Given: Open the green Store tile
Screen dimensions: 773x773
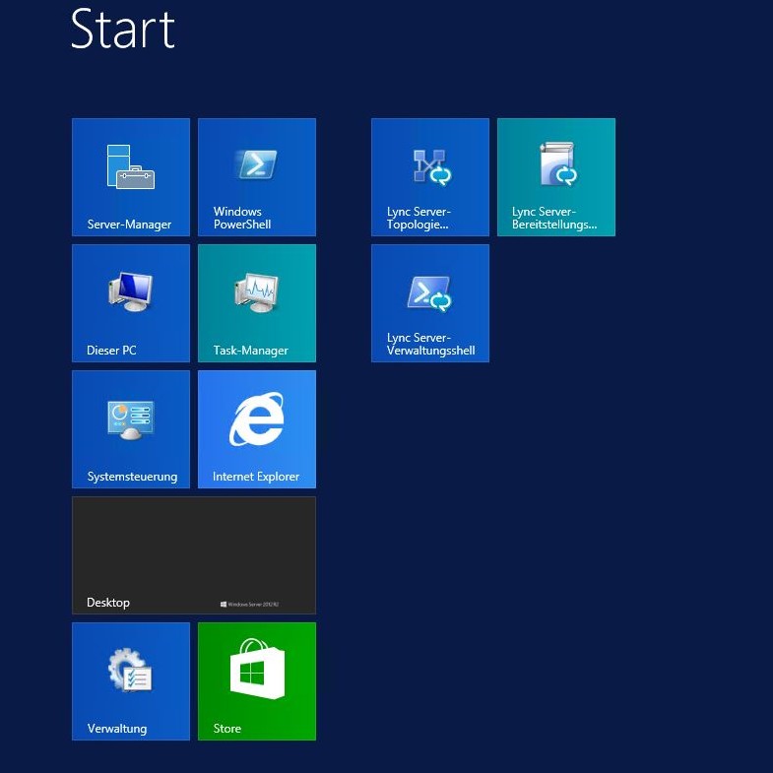Looking at the screenshot, I should pyautogui.click(x=257, y=681).
